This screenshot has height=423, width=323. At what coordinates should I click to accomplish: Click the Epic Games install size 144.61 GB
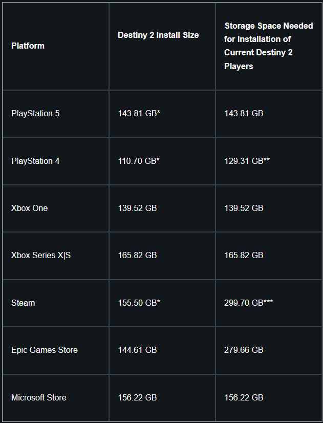[x=137, y=350]
